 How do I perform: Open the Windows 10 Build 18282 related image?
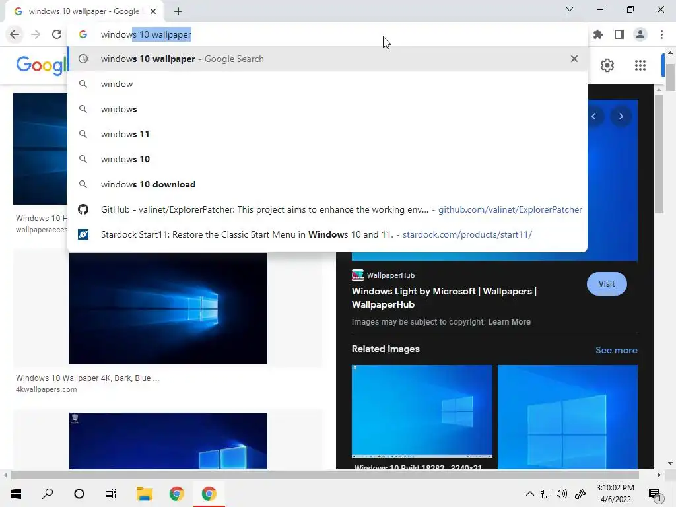pos(422,412)
